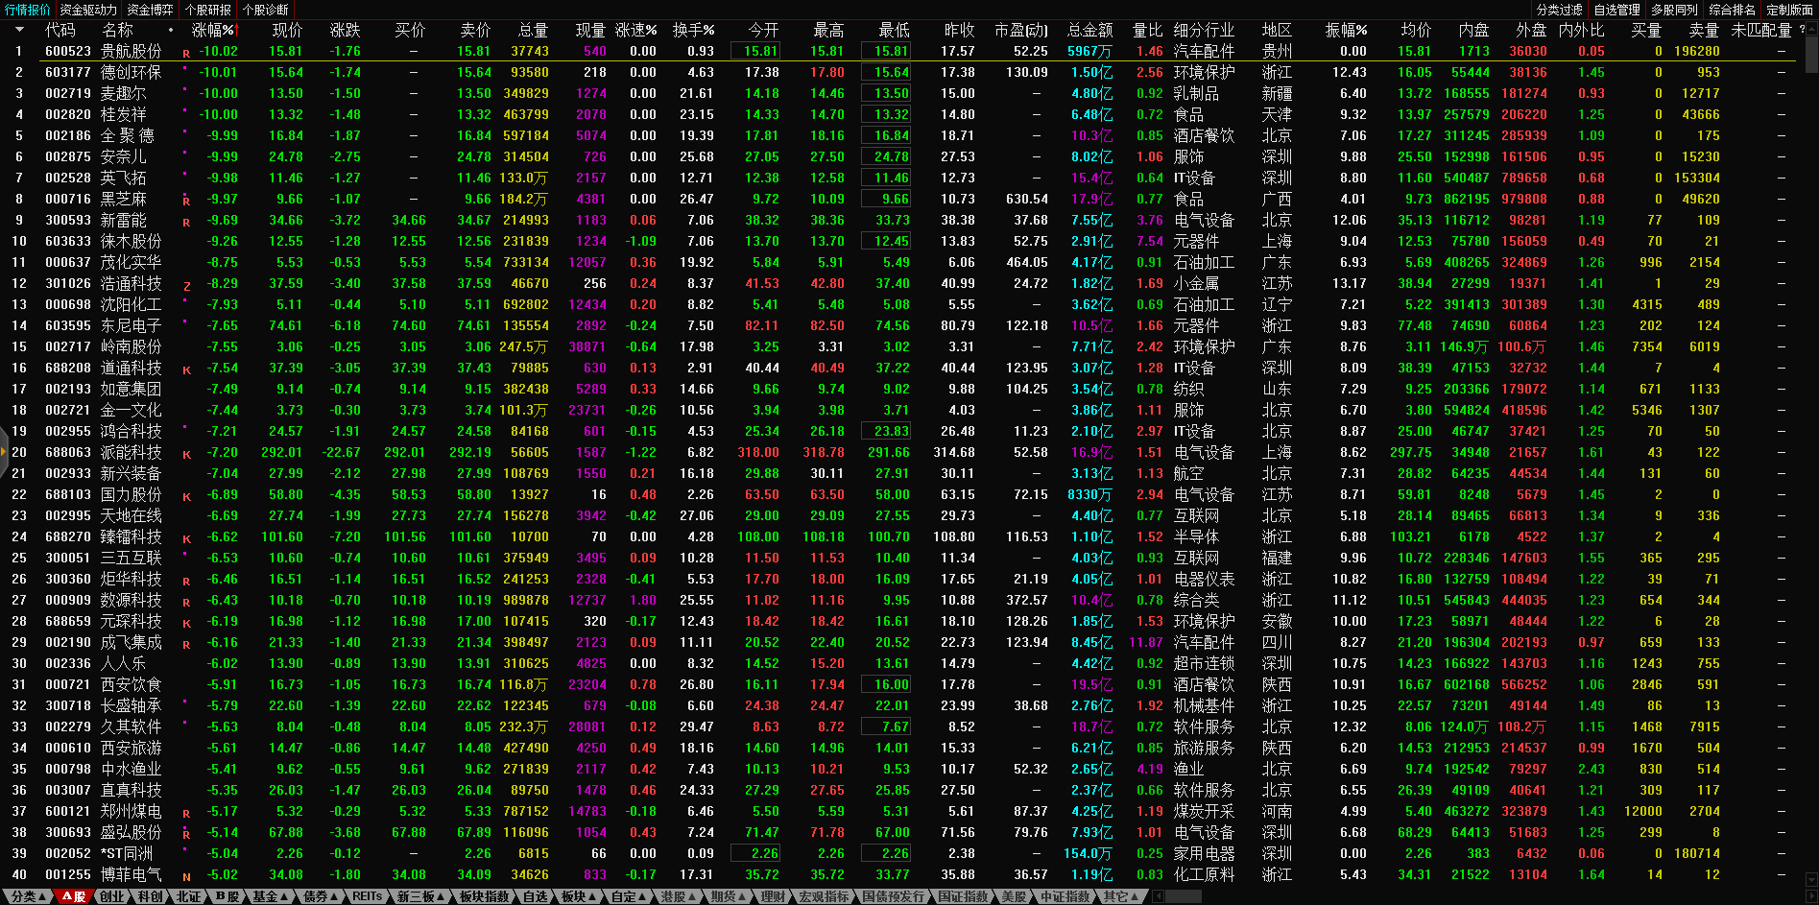Click the Z marker beside 浩通科技
The height and width of the screenshot is (905, 1819).
click(x=186, y=286)
